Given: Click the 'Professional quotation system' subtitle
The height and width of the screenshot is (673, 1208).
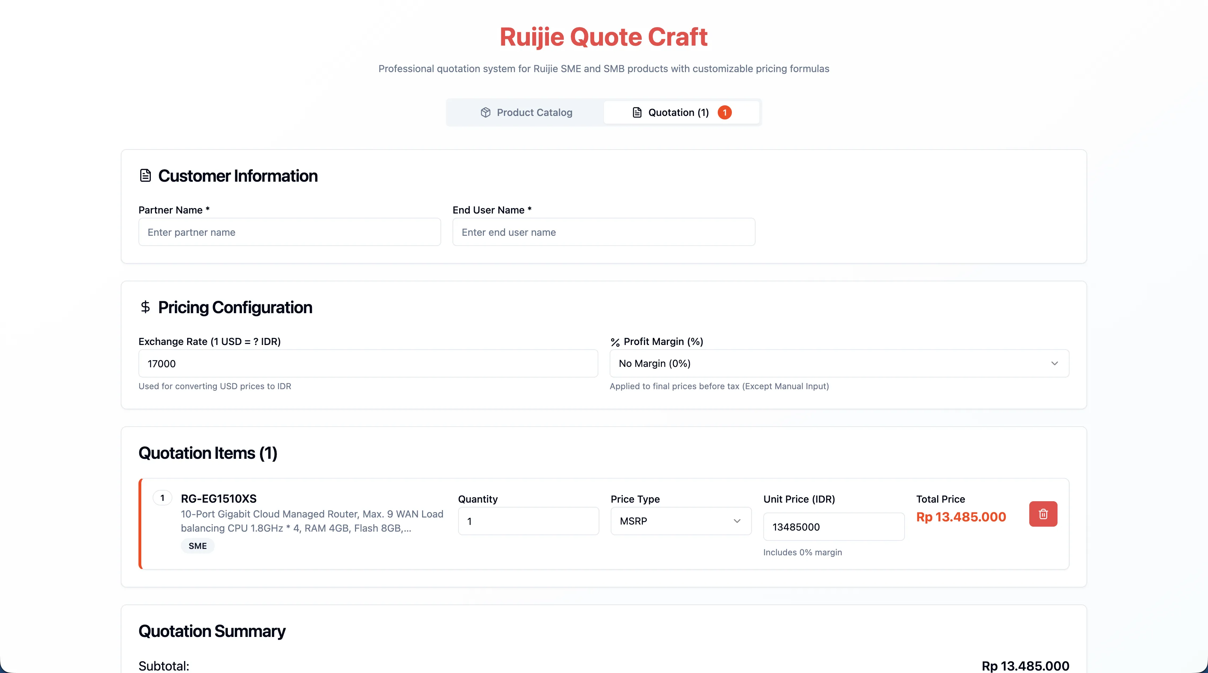Looking at the screenshot, I should pos(604,69).
